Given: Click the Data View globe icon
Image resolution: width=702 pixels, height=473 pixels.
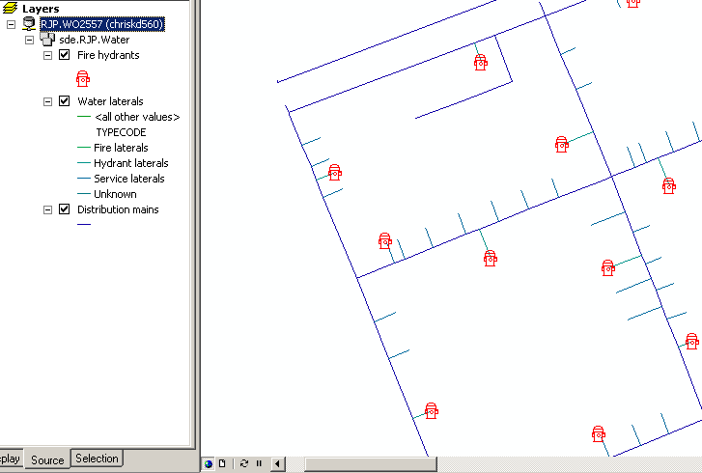Looking at the screenshot, I should tap(209, 464).
